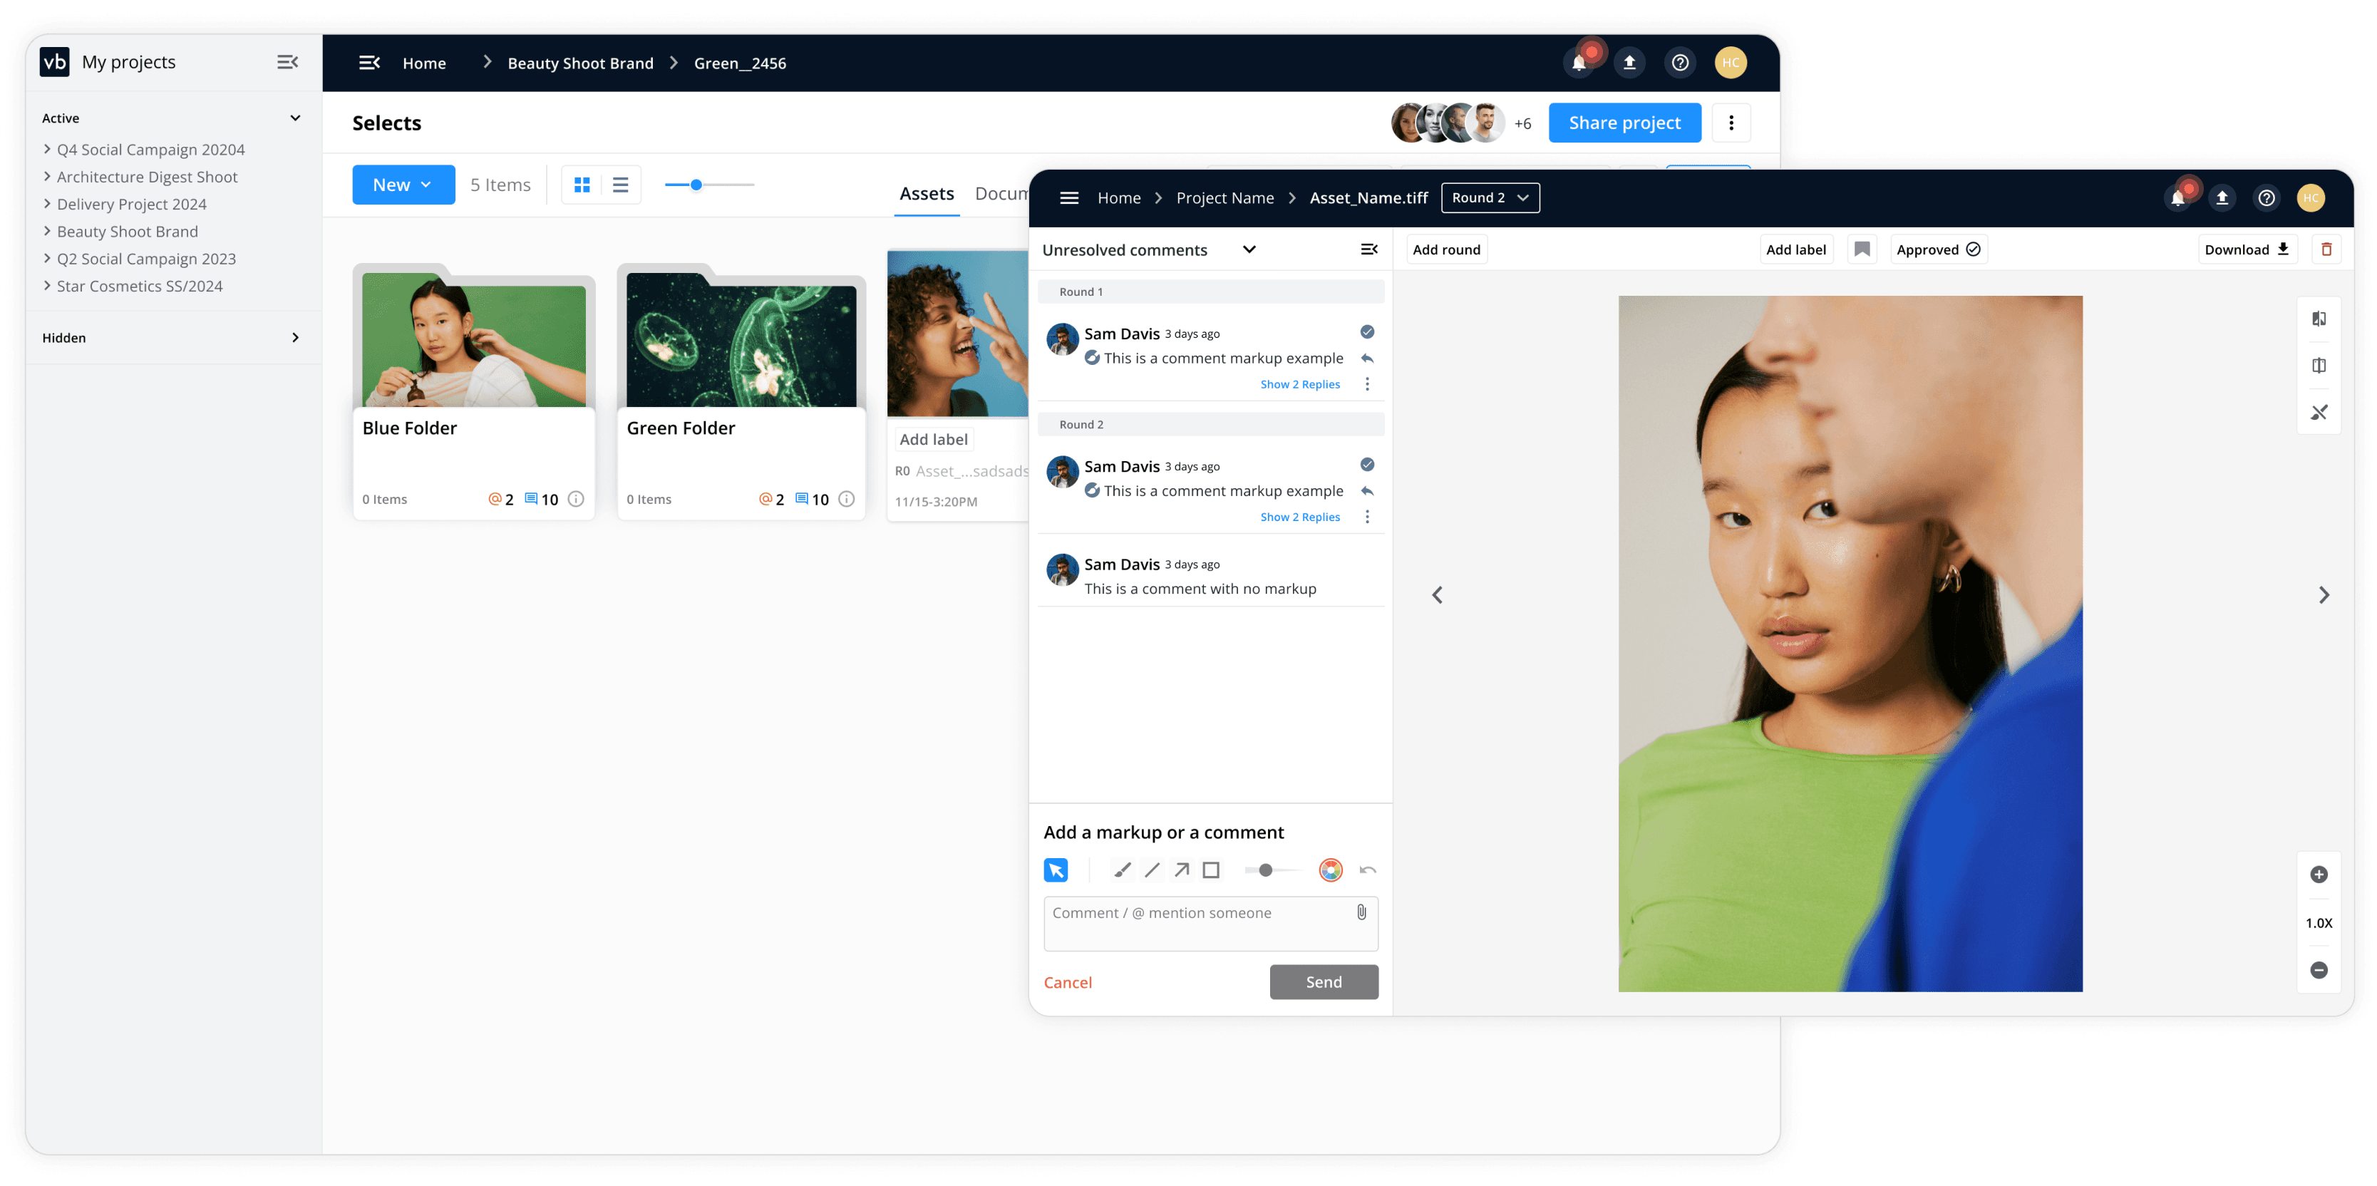The width and height of the screenshot is (2377, 1186).
Task: Click the undo markup icon
Action: point(1368,870)
